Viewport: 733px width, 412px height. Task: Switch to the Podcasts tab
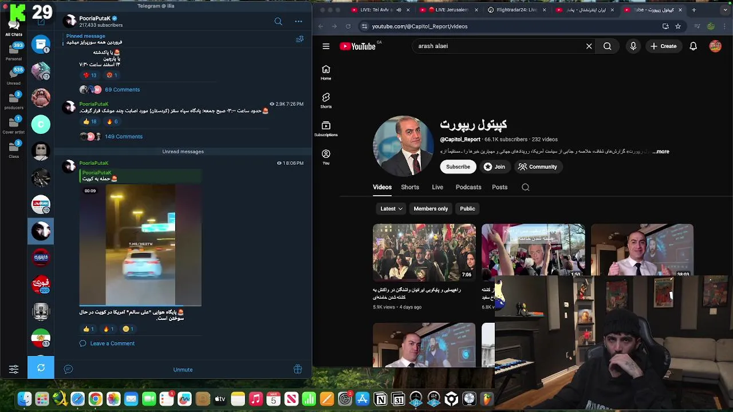[468, 187]
